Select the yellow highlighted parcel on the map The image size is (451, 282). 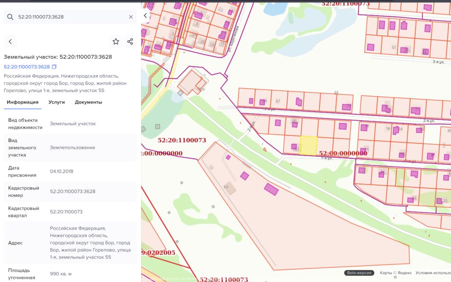[x=309, y=145]
